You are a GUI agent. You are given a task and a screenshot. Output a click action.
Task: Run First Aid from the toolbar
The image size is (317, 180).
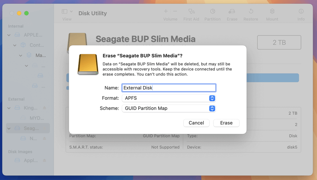[x=191, y=11]
